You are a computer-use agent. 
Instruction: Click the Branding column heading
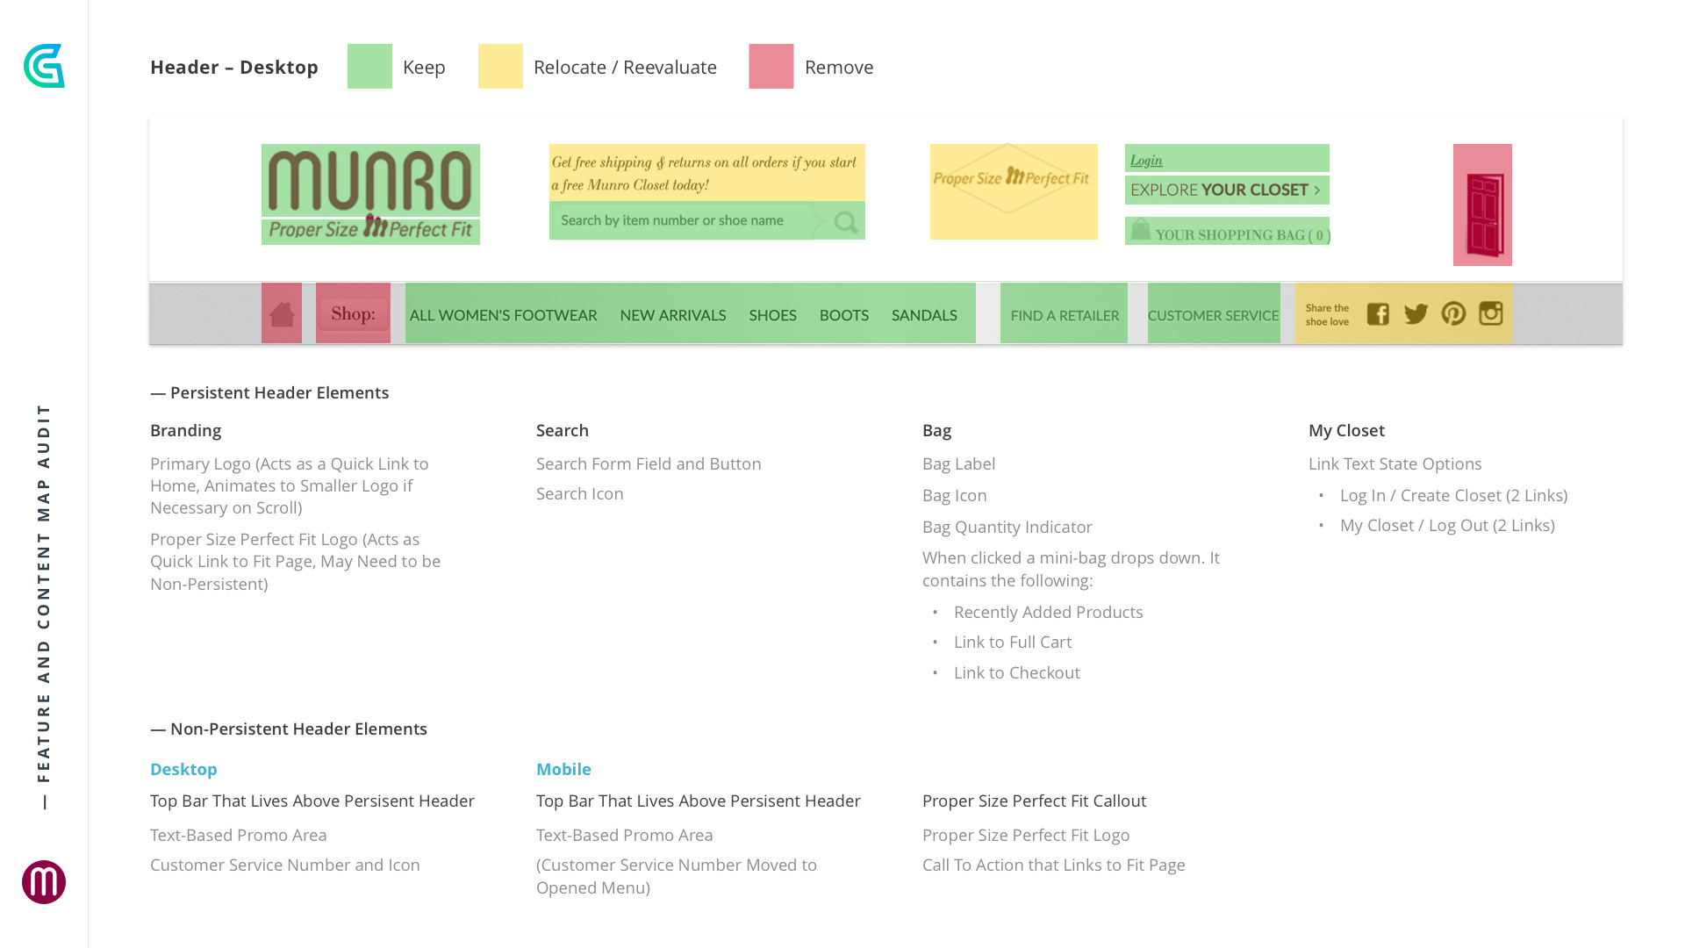click(186, 430)
